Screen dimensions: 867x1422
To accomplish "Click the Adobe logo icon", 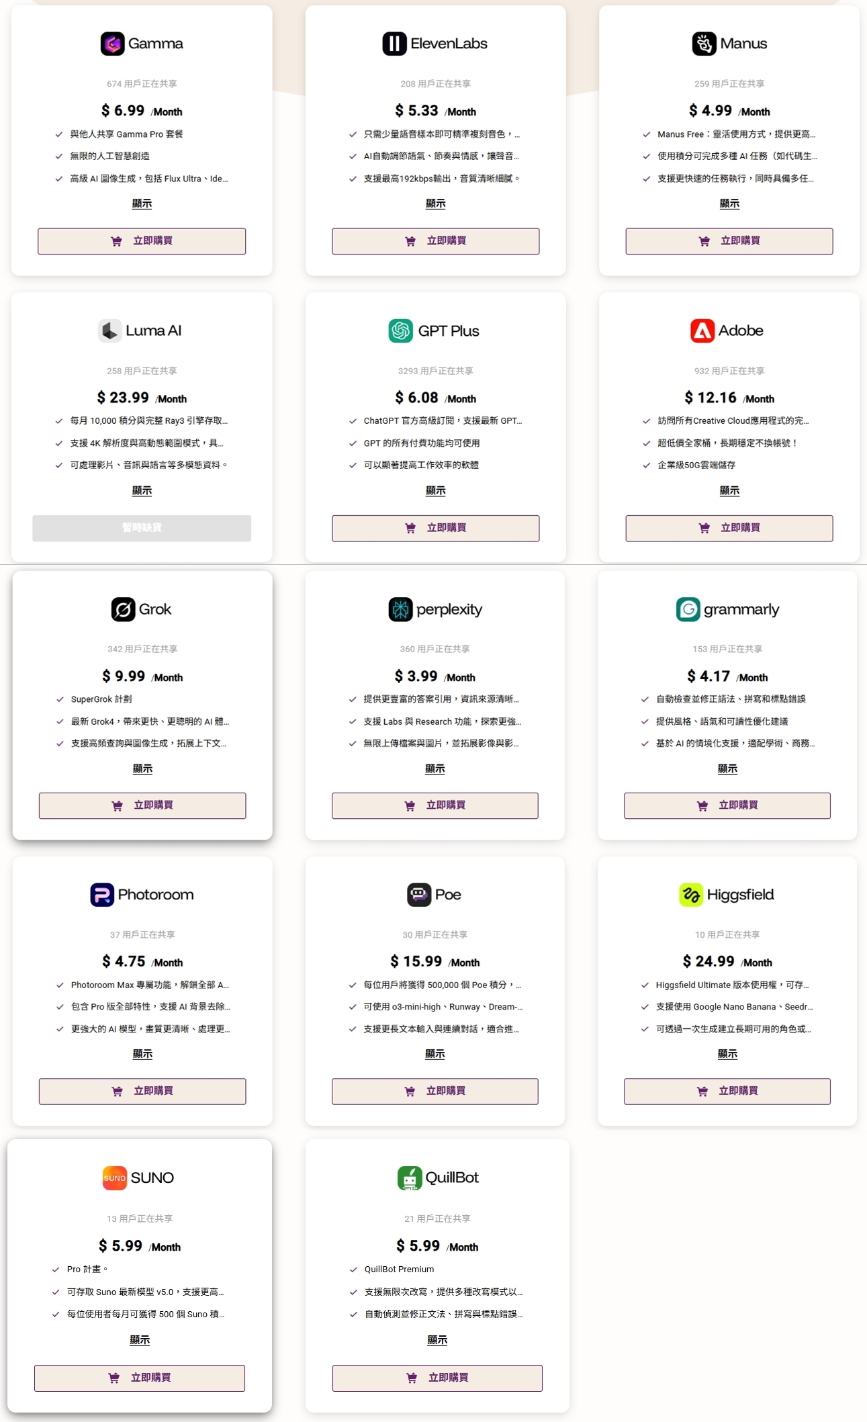I will (702, 330).
